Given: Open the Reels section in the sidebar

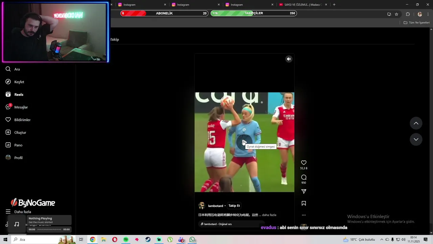Looking at the screenshot, I should 15,95.
